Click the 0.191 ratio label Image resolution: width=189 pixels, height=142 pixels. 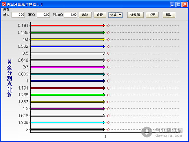point(23,25)
